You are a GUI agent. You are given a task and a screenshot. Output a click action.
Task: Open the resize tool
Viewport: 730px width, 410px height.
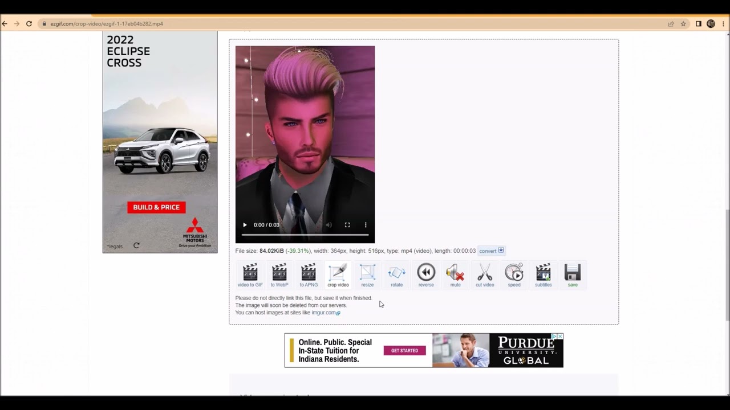point(367,275)
